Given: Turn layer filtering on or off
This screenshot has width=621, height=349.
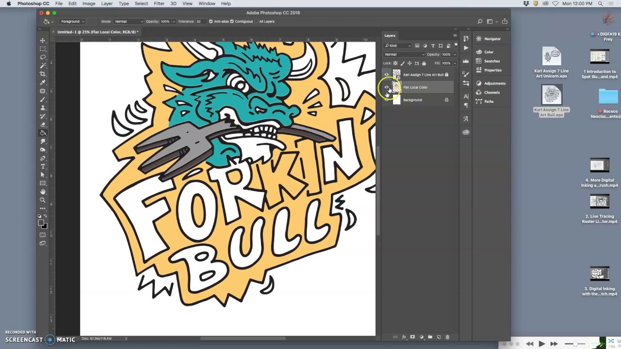Looking at the screenshot, I should (456, 45).
